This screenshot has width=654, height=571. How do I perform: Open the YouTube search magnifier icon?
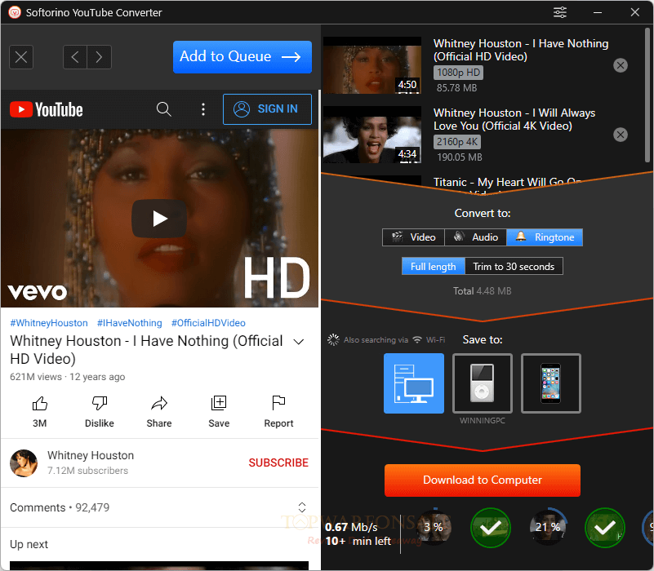coord(163,109)
